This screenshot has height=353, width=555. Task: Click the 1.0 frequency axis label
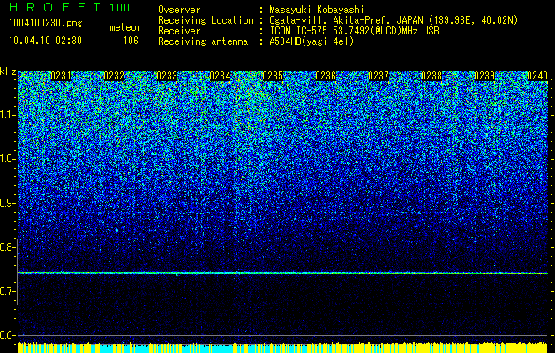7,159
